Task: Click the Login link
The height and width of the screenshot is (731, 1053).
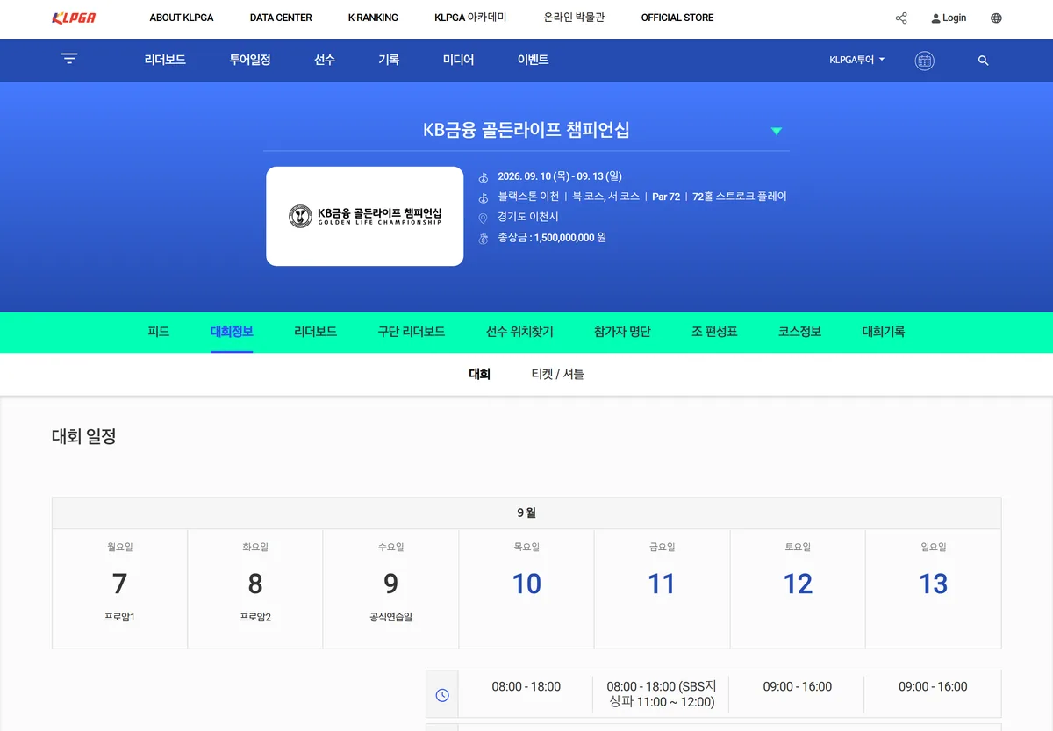Action: [954, 18]
